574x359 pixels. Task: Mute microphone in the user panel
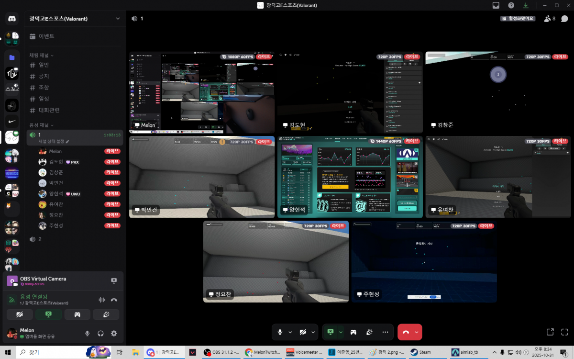coord(87,333)
